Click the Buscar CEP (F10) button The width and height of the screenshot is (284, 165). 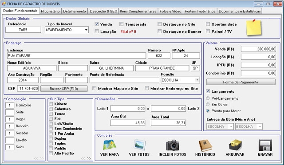[64, 89]
